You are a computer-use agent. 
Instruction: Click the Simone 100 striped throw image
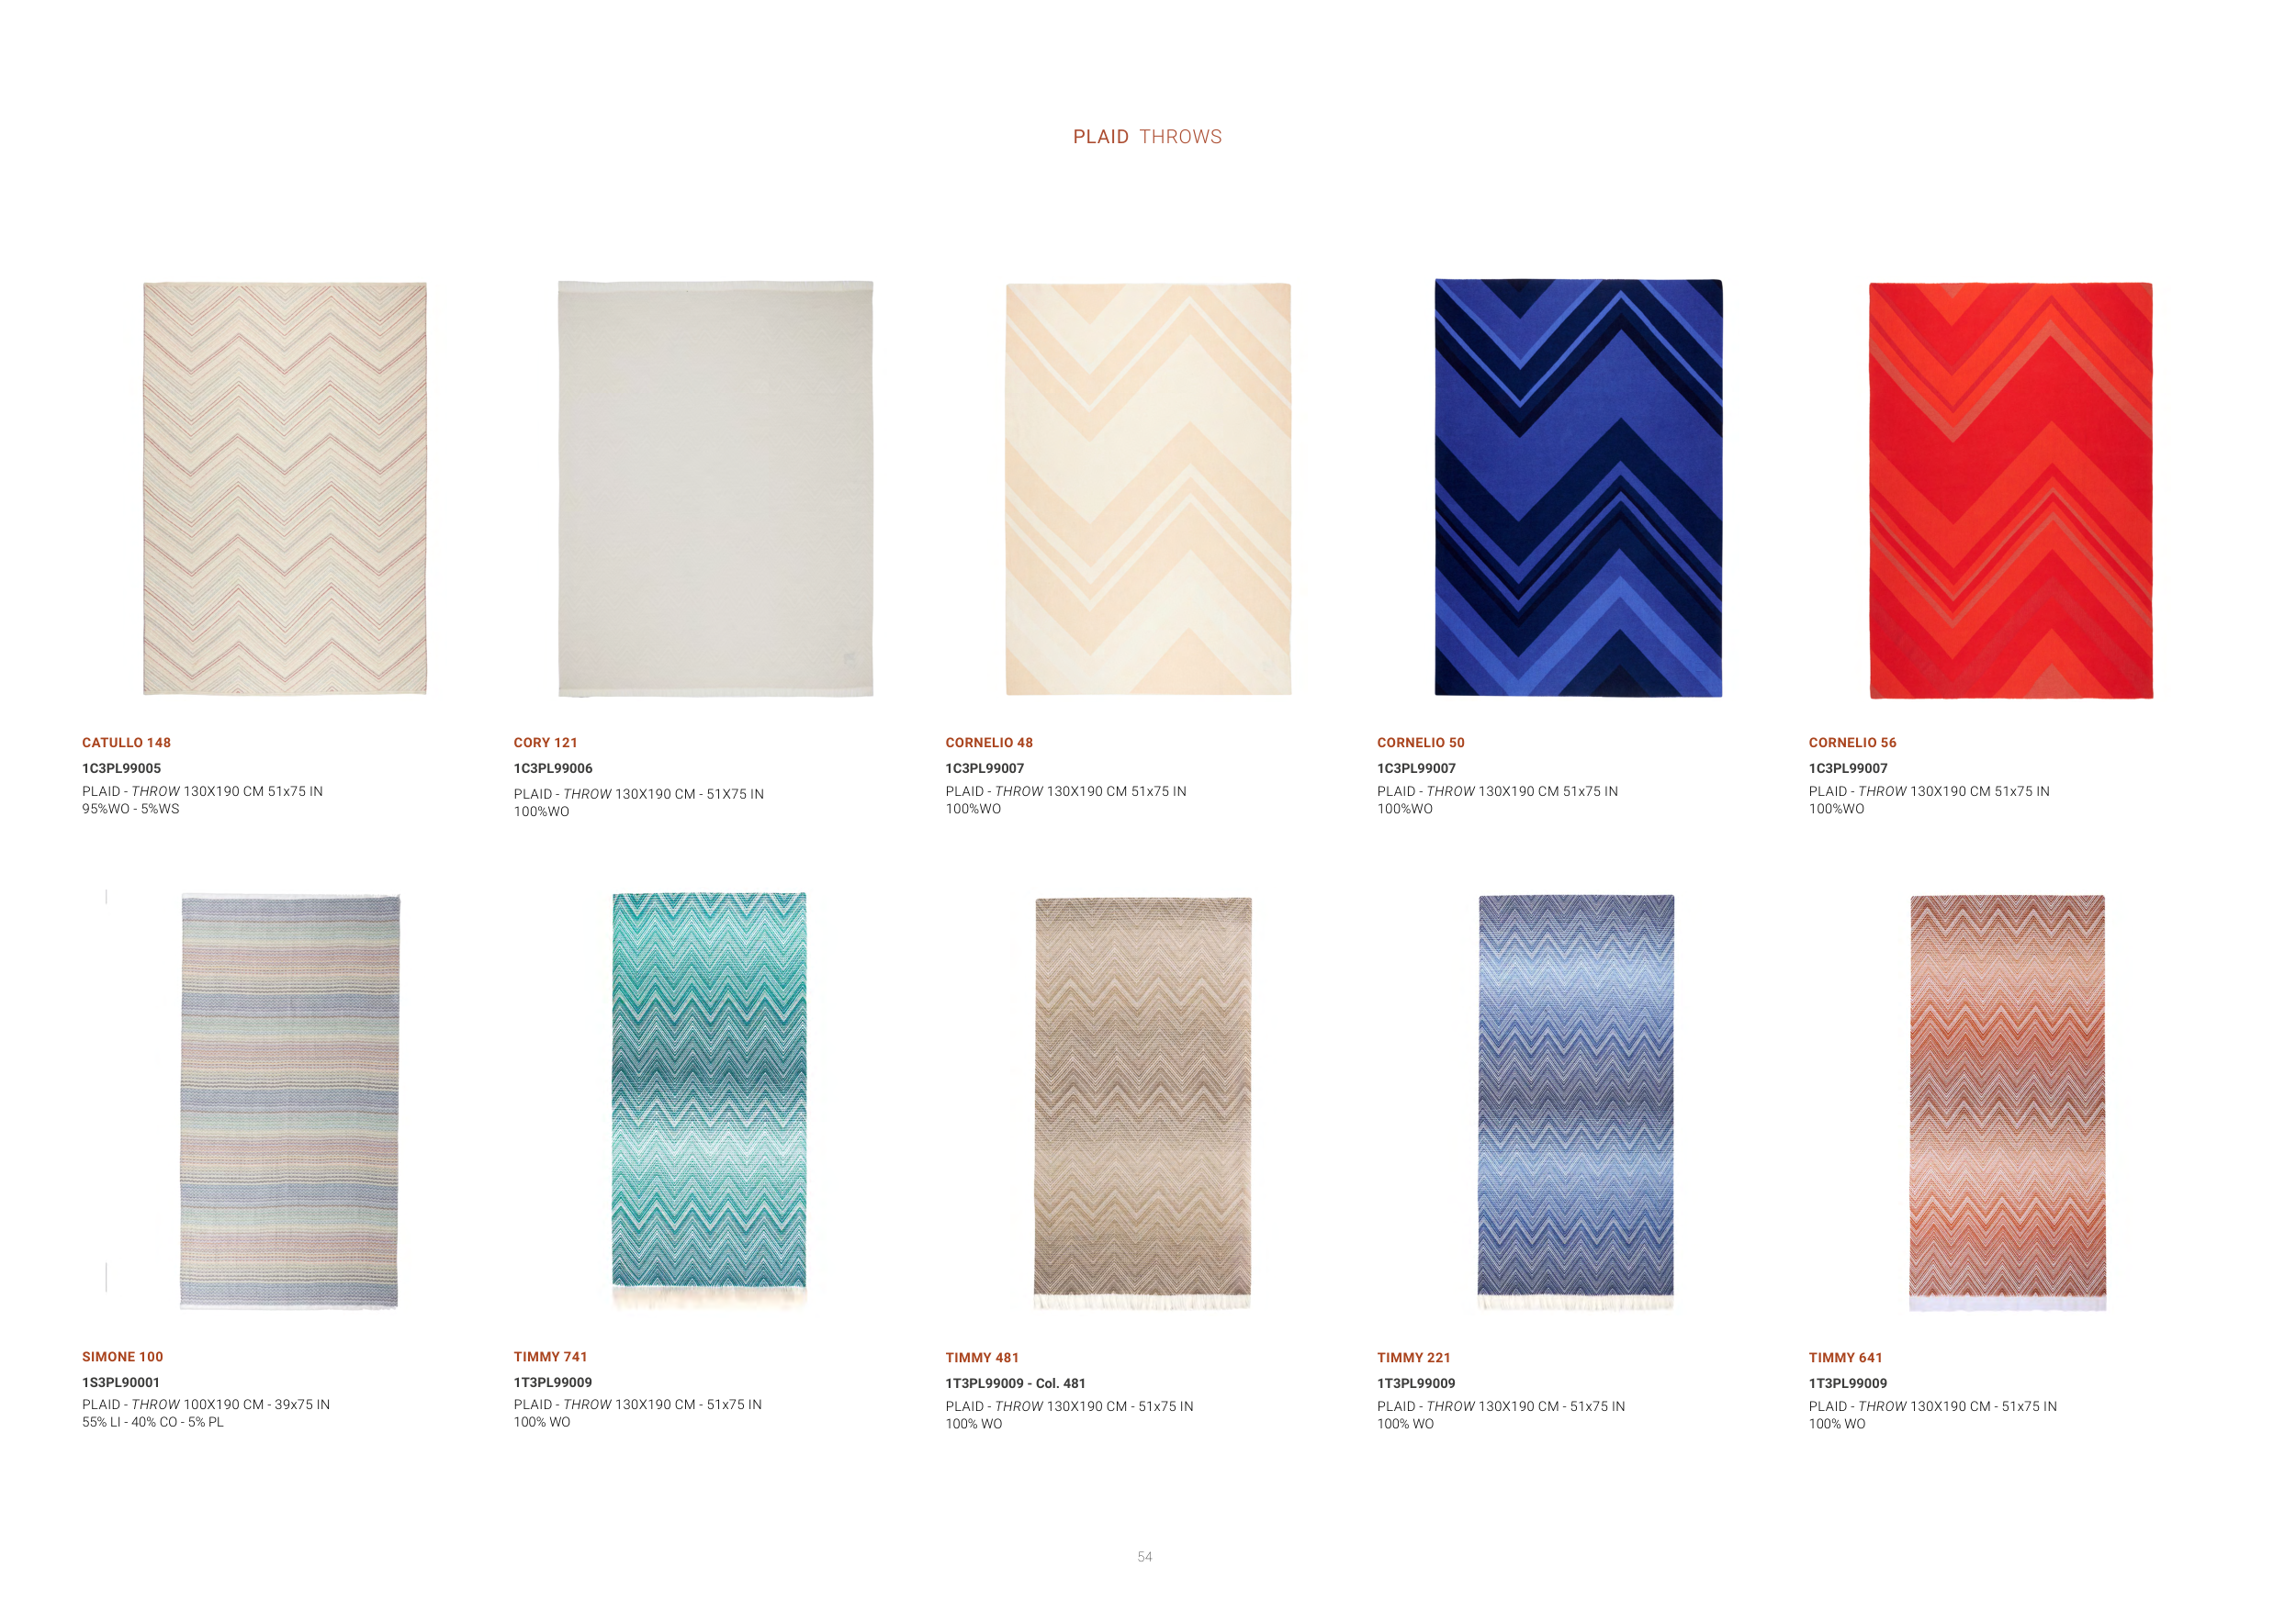(290, 1102)
